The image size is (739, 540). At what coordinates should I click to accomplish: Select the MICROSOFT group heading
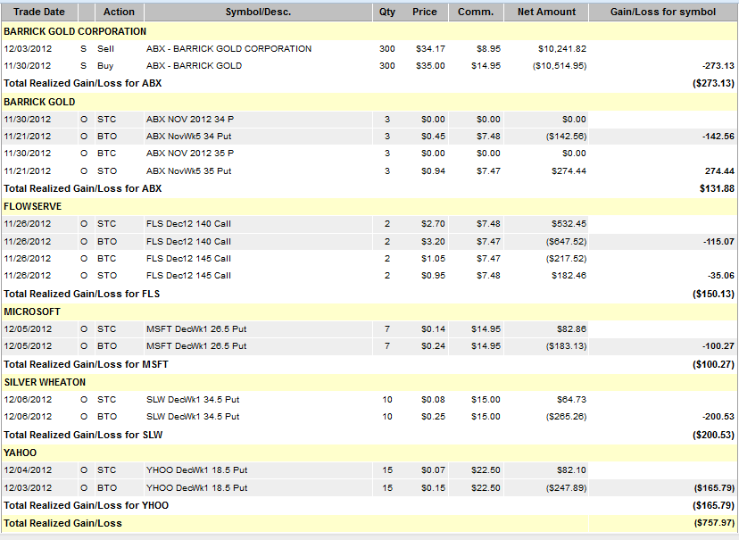pos(32,312)
